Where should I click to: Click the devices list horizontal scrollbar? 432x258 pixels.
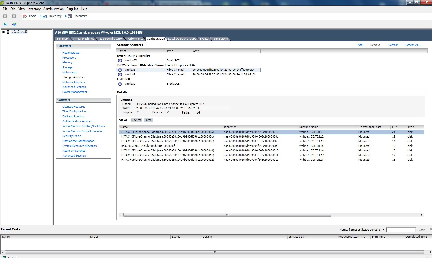[227, 215]
